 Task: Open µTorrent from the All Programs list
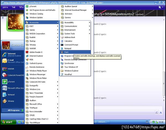(x=42, y=6)
